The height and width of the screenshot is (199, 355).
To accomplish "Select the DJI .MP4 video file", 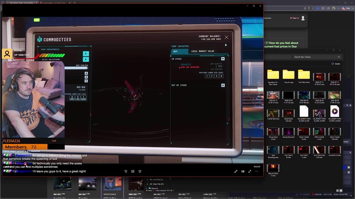I will [x=319, y=116].
